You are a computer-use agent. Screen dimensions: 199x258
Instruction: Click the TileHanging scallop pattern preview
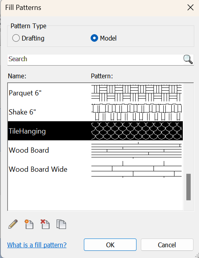coord(136,131)
